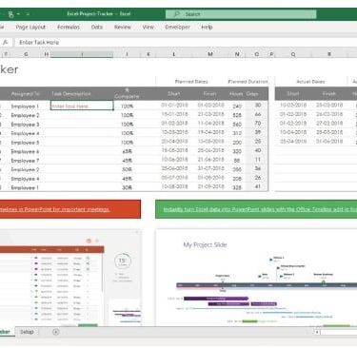Image resolution: width=357 pixels, height=348 pixels.
Task: Select the 30% complete cell
Action: pos(127,187)
